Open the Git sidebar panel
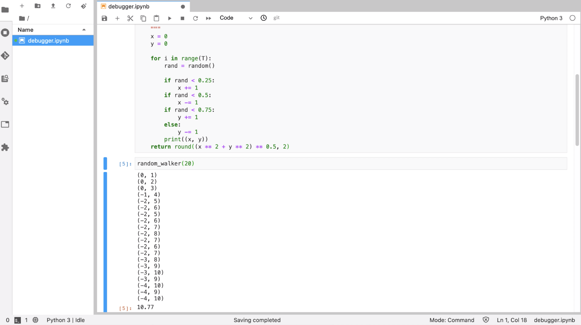 5,56
